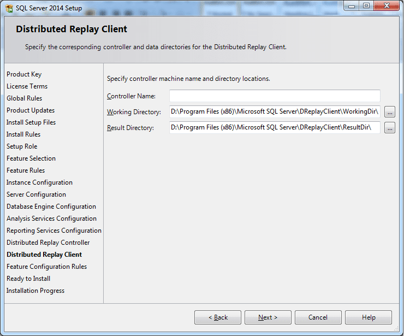Edit the Working Directory path field
Viewport: 404px width, 336px height.
(275, 111)
